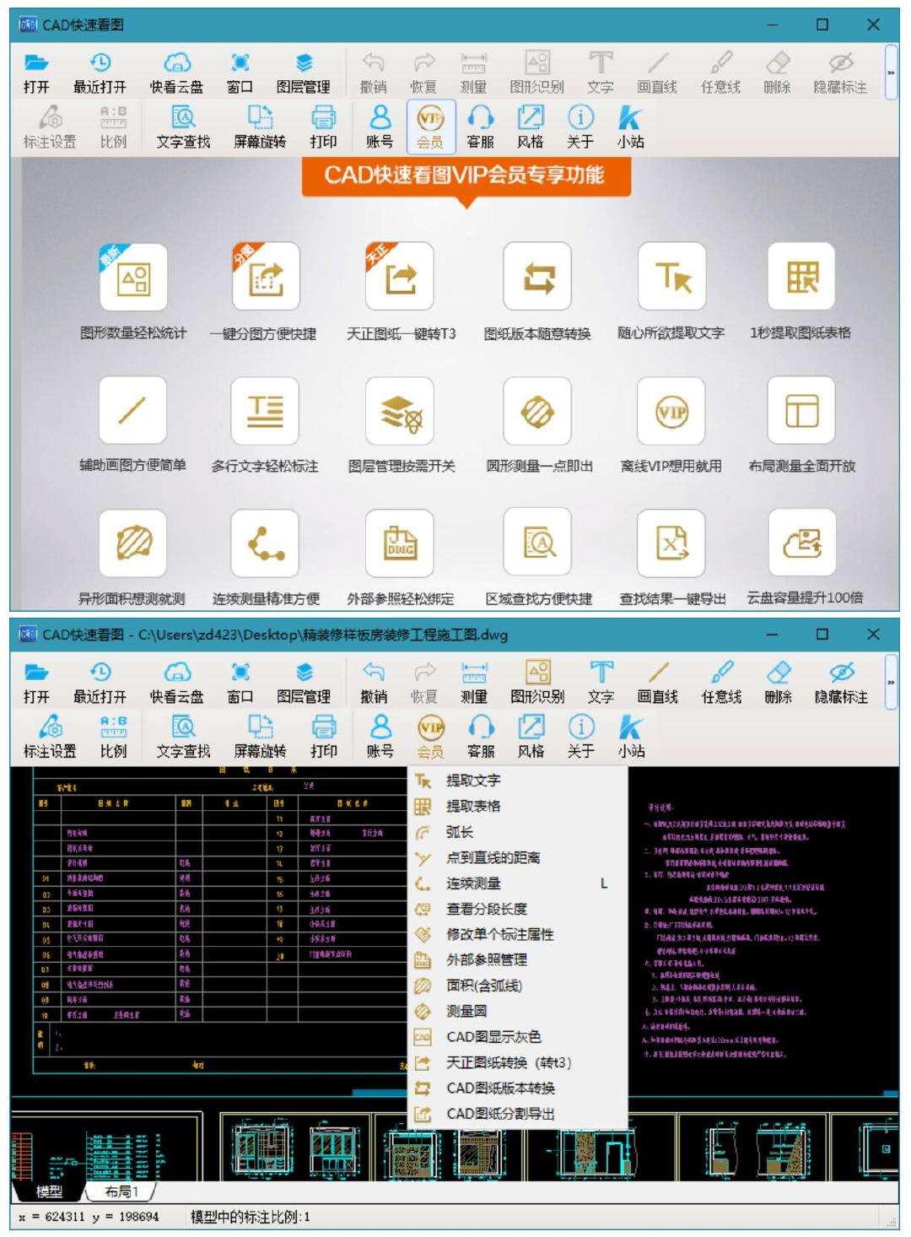Viewport: 911px width, 1237px height.
Task: Choose 面积(含弧线) menu entry
Action: point(518,986)
